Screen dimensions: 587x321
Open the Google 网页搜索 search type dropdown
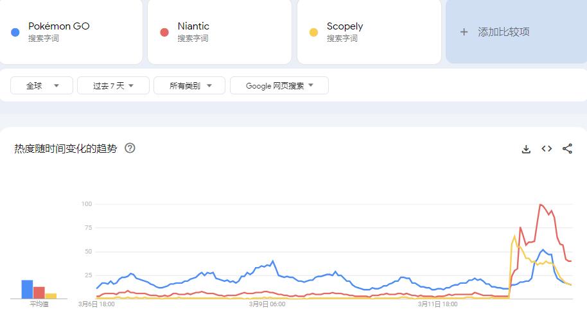tap(279, 85)
